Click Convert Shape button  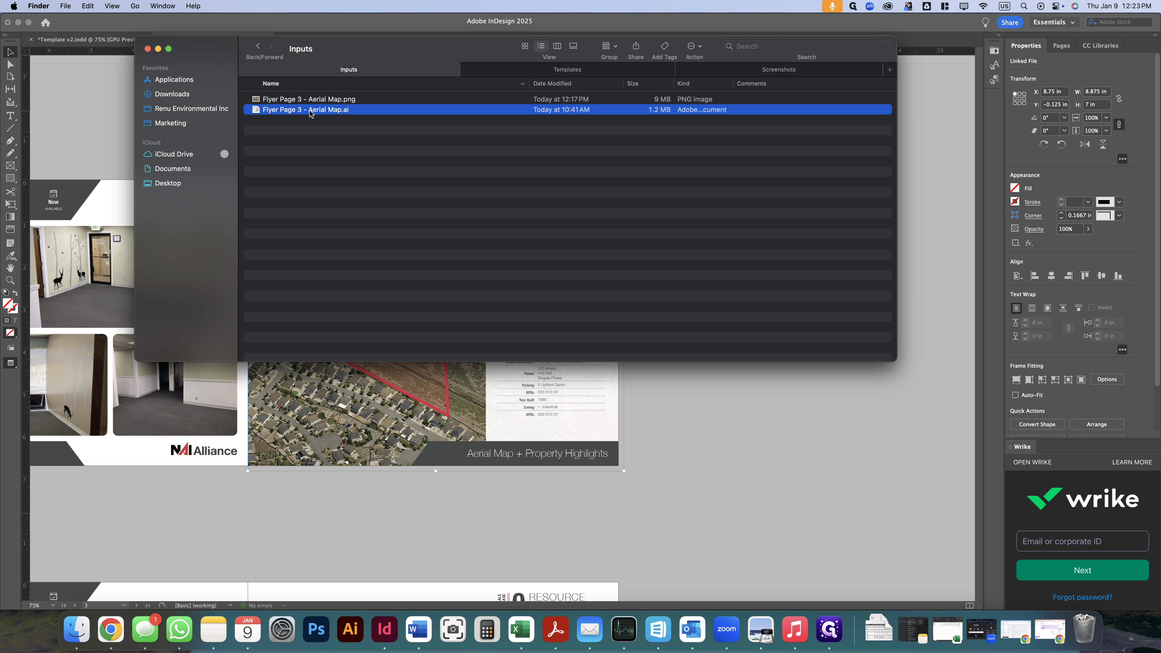tap(1037, 424)
